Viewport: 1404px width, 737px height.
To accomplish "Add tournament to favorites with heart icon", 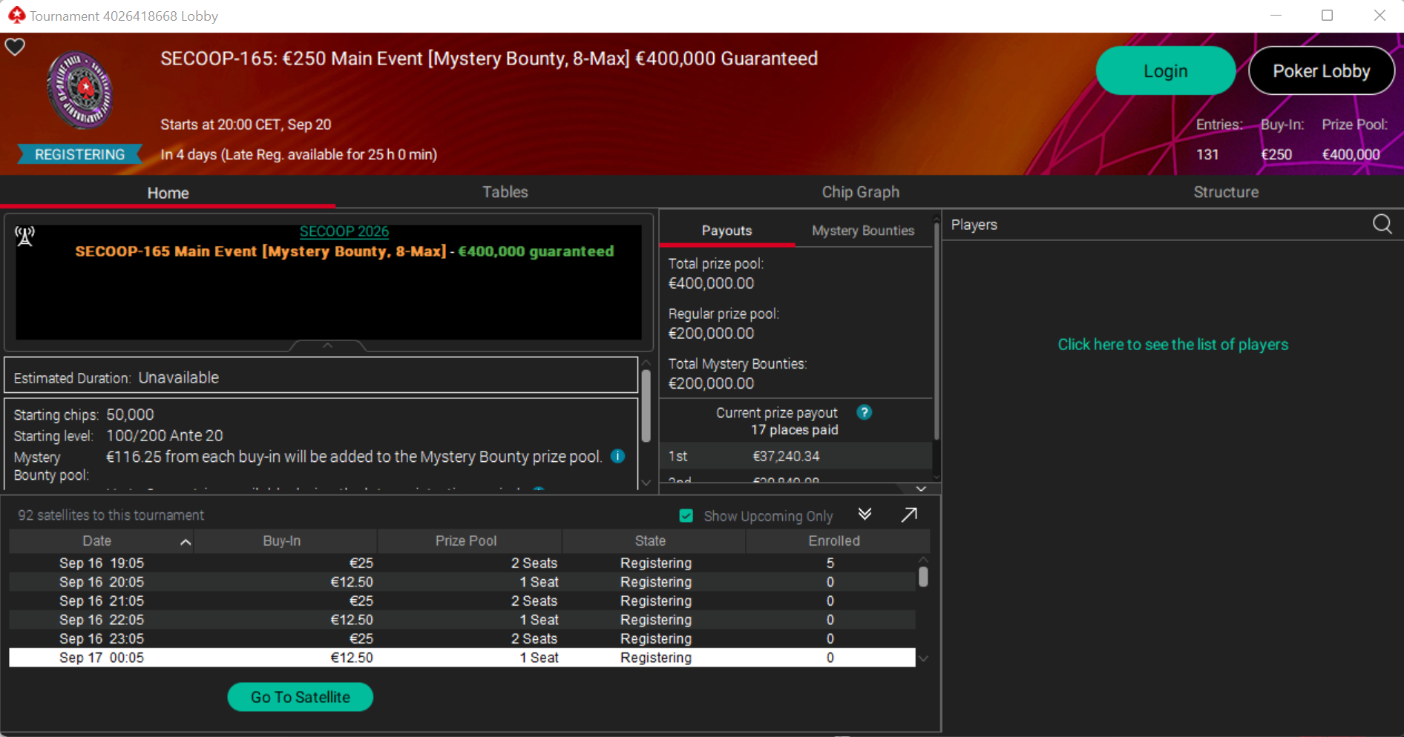I will coord(15,47).
